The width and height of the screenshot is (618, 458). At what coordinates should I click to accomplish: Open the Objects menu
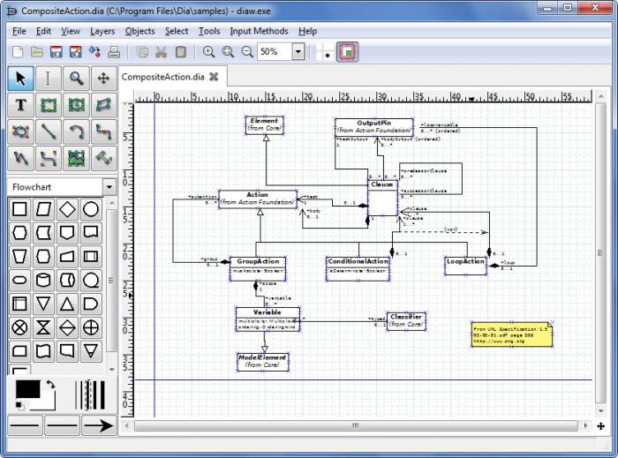[x=139, y=31]
